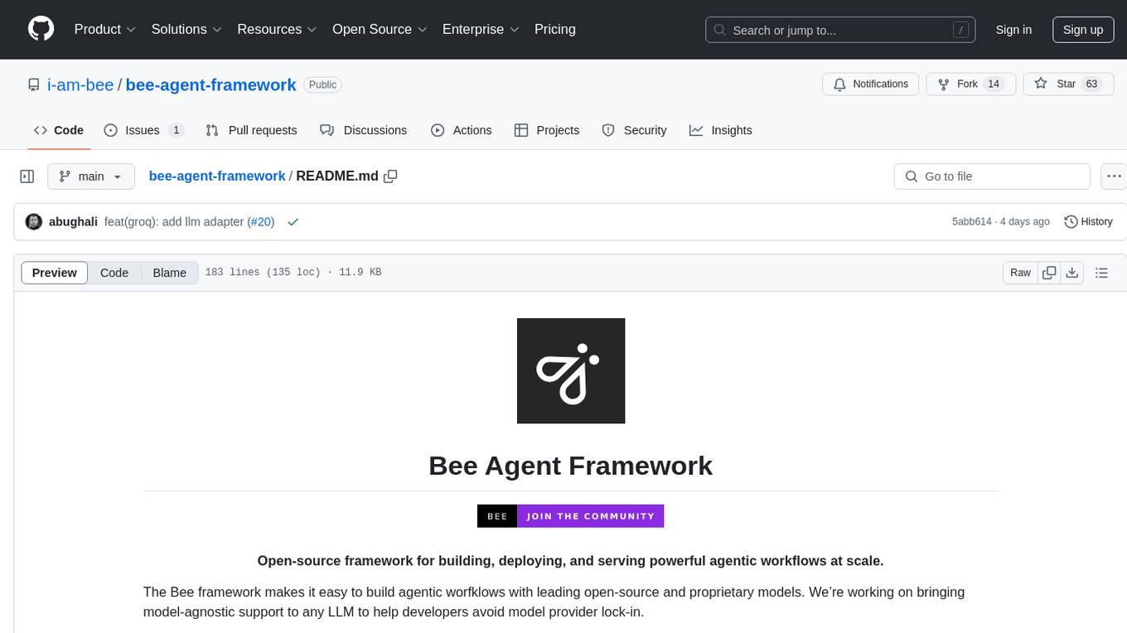Click the Notifications bell button
Viewport: 1127px width, 633px height.
tap(871, 85)
